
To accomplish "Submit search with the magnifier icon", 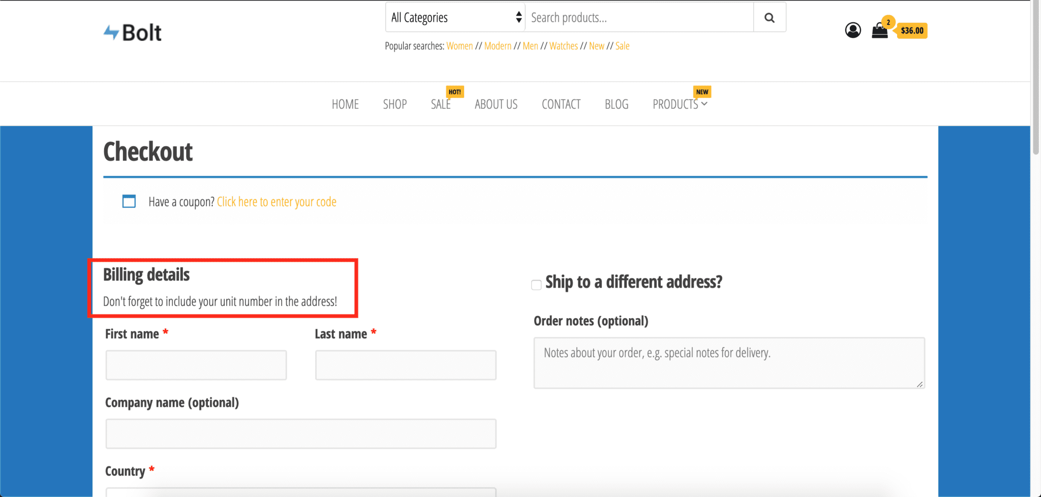I will (770, 18).
